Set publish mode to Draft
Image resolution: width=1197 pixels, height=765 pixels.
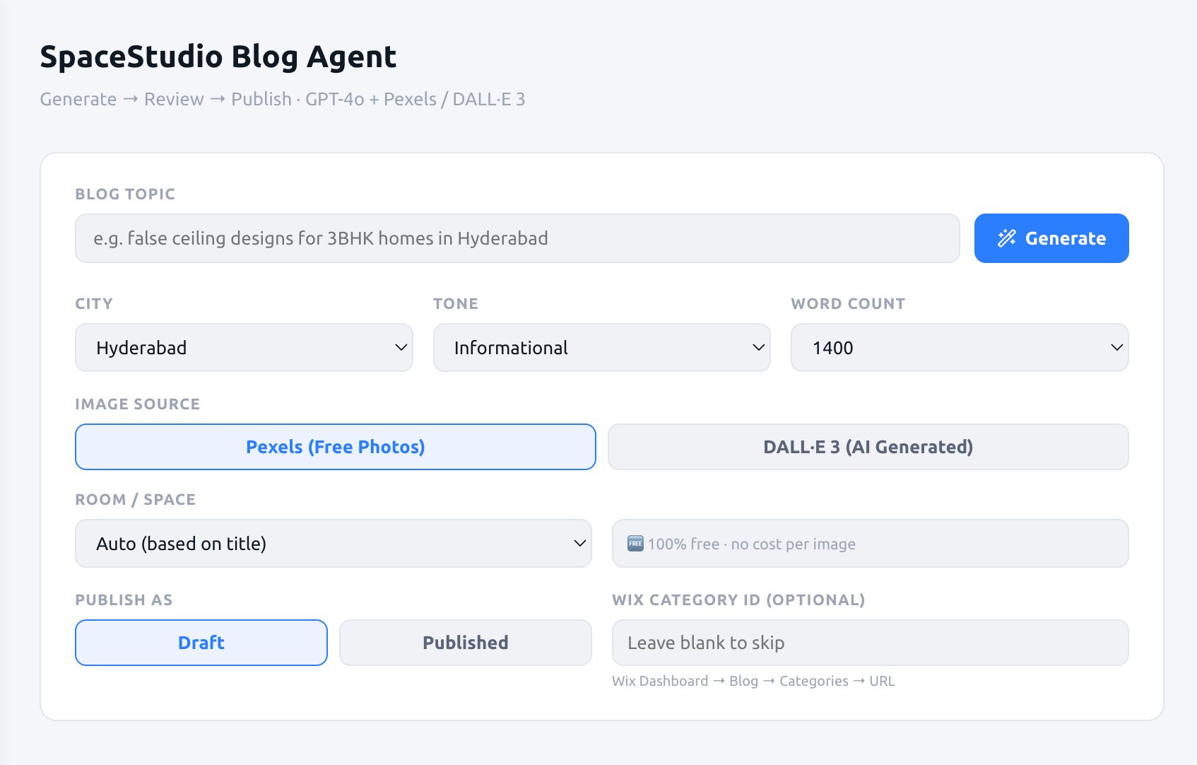tap(201, 642)
